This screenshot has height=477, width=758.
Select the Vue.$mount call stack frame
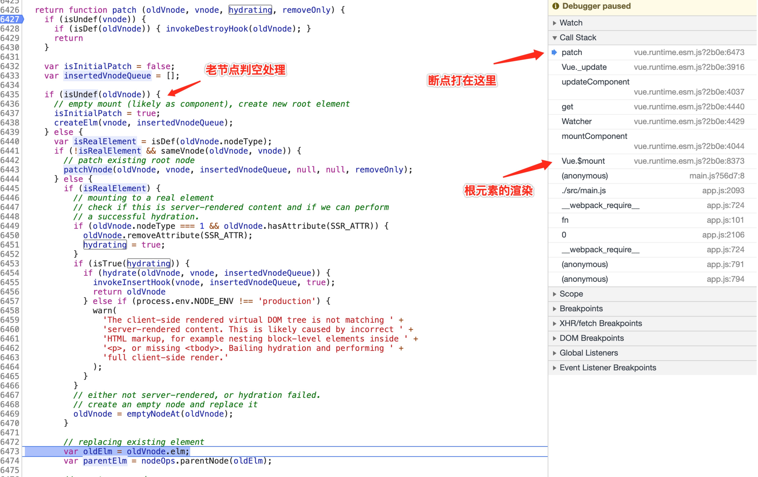click(583, 161)
